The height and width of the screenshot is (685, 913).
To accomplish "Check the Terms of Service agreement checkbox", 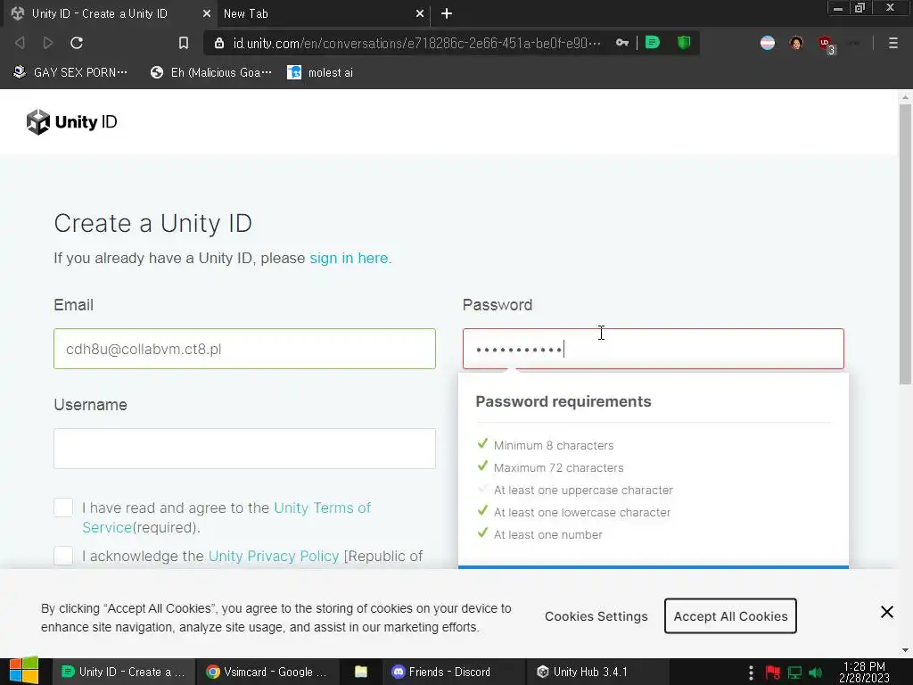I will pos(63,508).
